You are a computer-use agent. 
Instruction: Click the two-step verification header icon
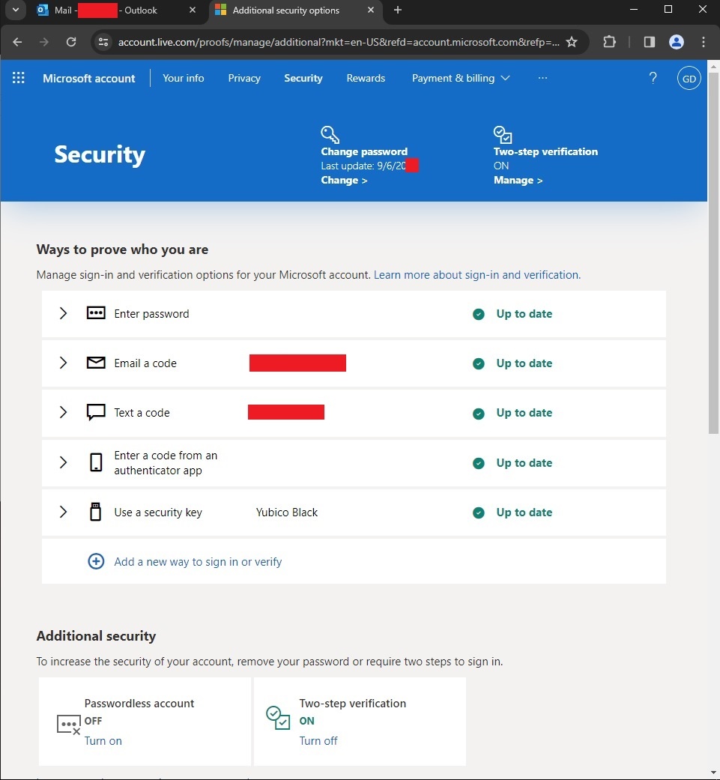(503, 134)
